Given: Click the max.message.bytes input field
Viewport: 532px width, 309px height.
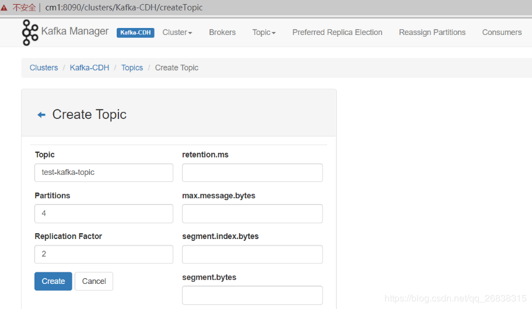Looking at the screenshot, I should pos(252,213).
